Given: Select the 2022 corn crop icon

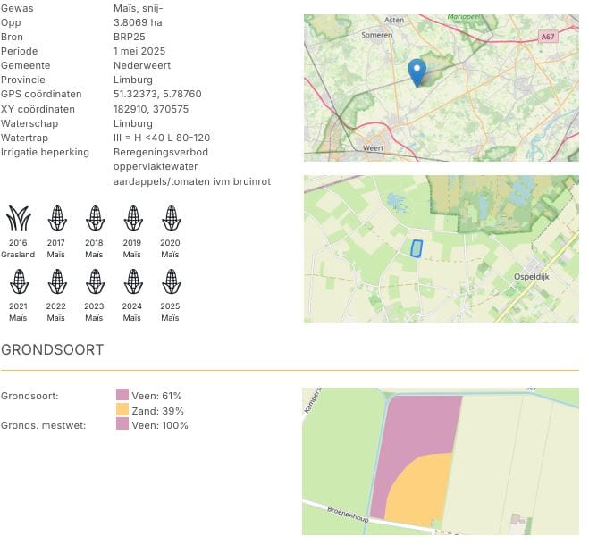Looking at the screenshot, I should pyautogui.click(x=56, y=282).
